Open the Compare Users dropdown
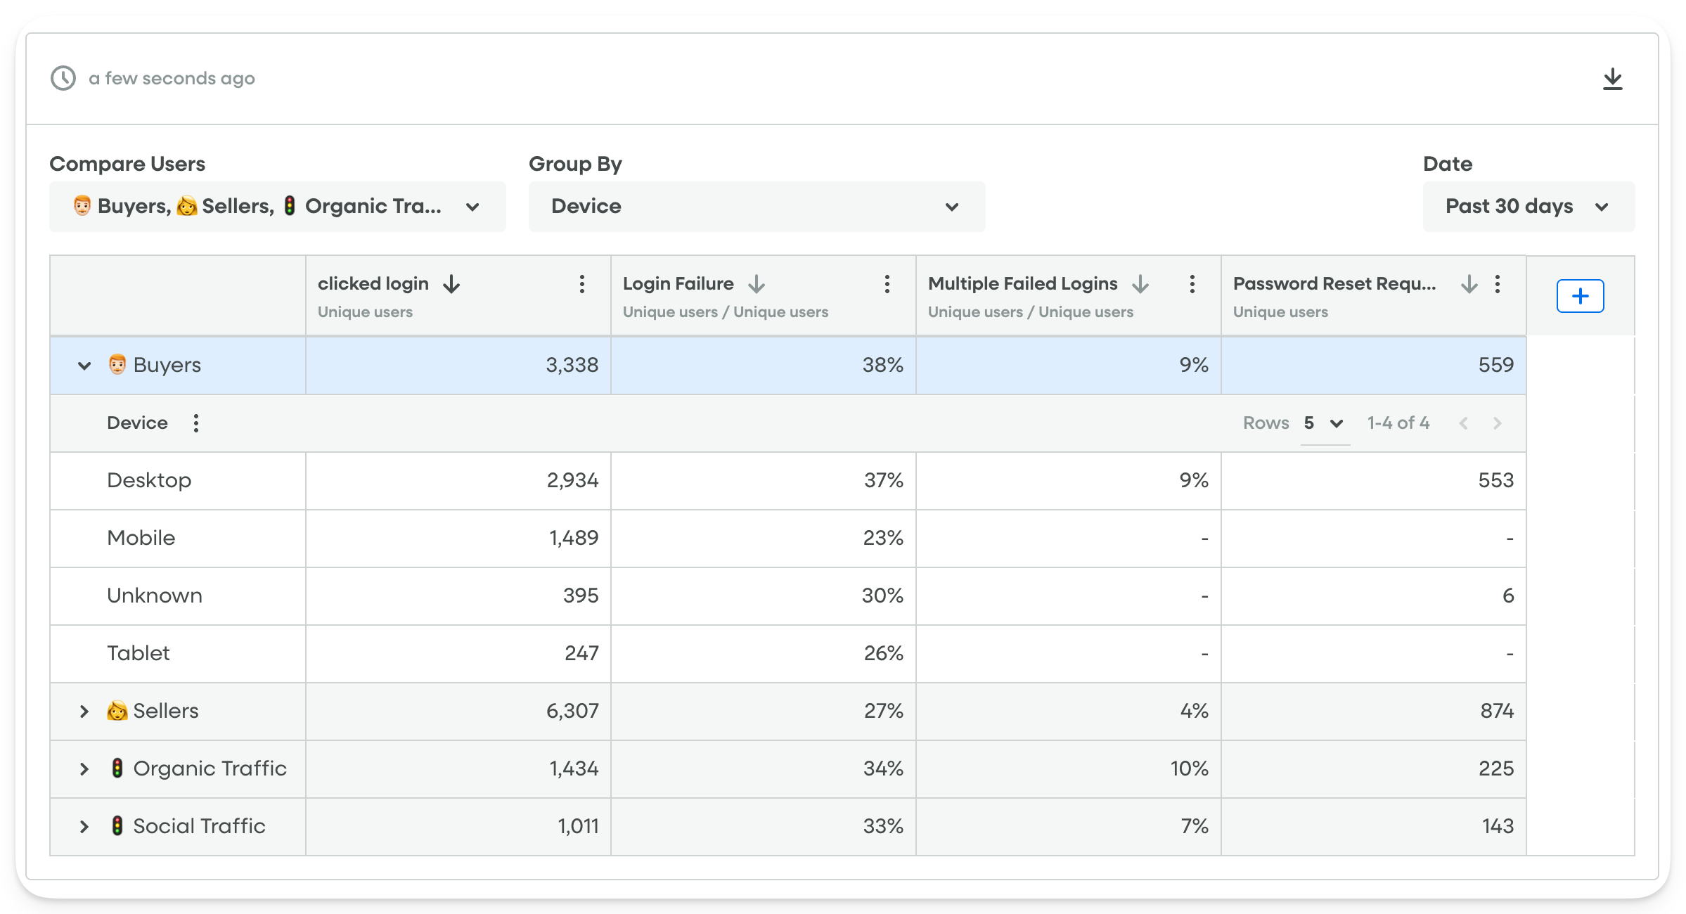Image resolution: width=1686 pixels, height=914 pixels. pos(277,207)
